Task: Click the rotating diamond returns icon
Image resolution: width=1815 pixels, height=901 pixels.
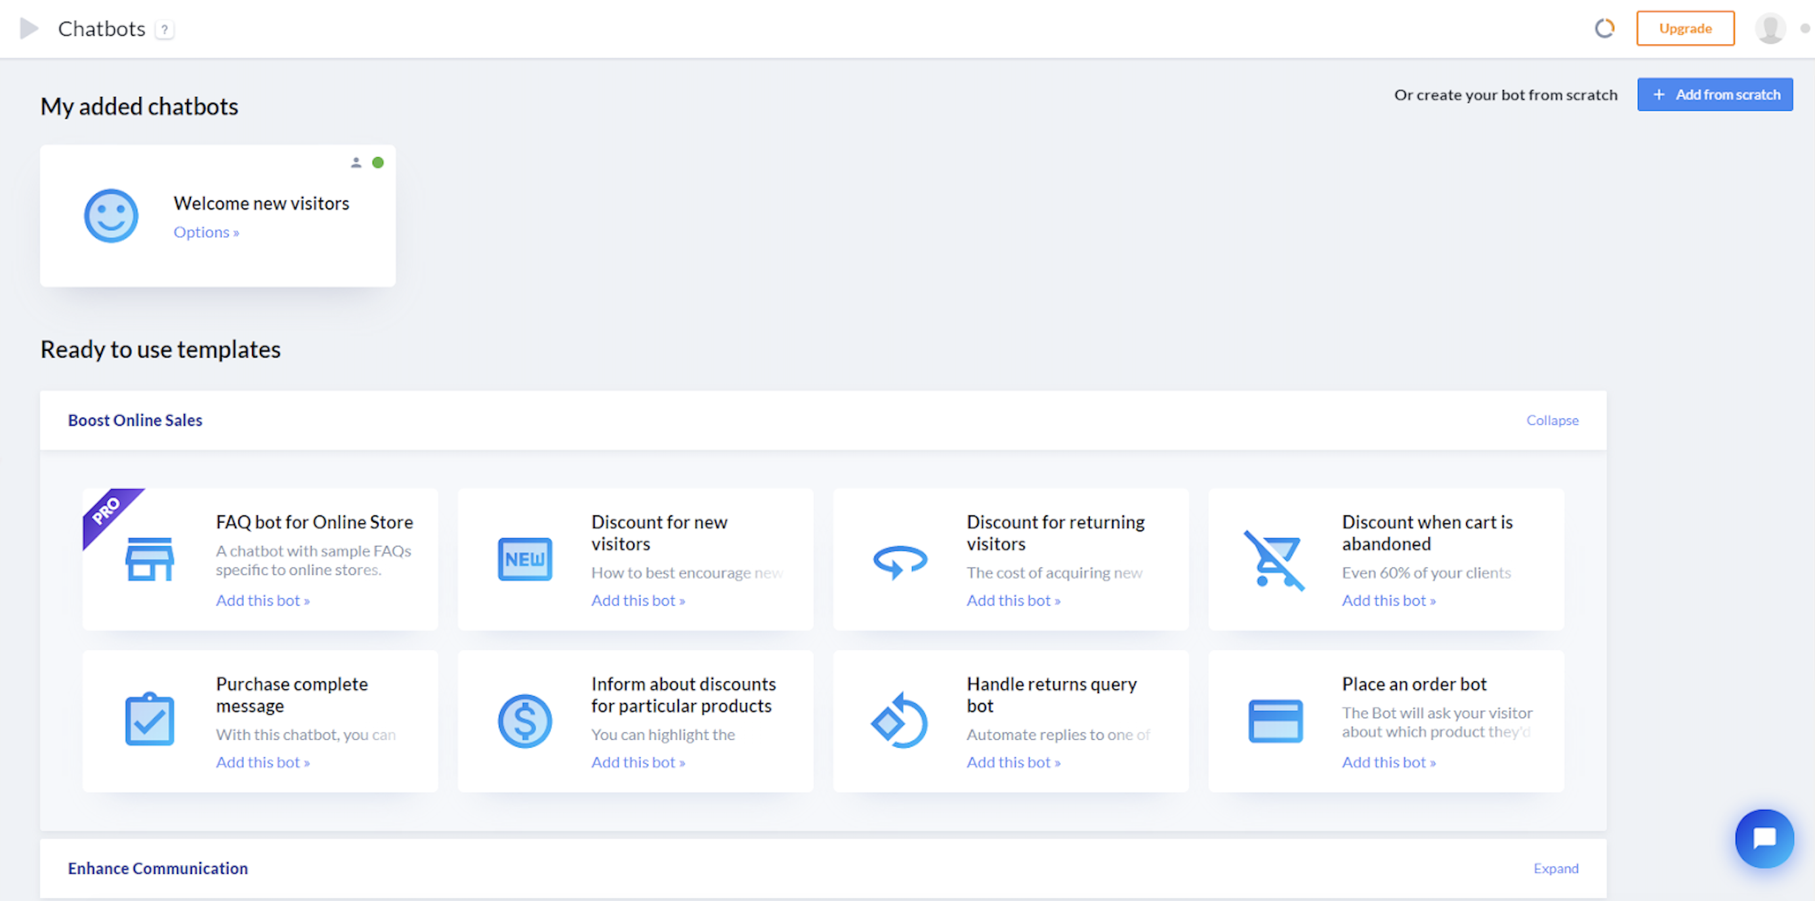Action: tap(899, 720)
